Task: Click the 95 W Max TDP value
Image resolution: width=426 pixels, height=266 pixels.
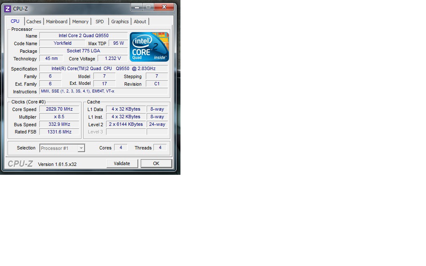Action: [x=118, y=43]
